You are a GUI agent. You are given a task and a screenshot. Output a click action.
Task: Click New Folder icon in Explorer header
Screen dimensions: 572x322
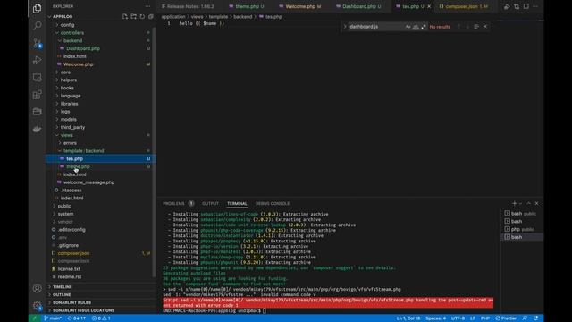click(133, 16)
